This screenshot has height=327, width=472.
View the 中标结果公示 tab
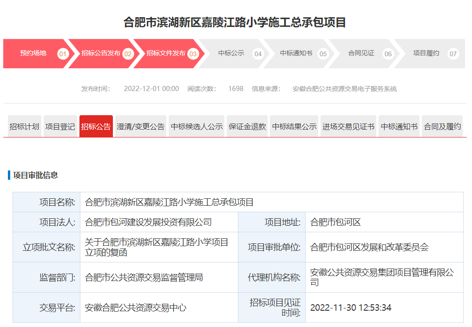pos(294,126)
